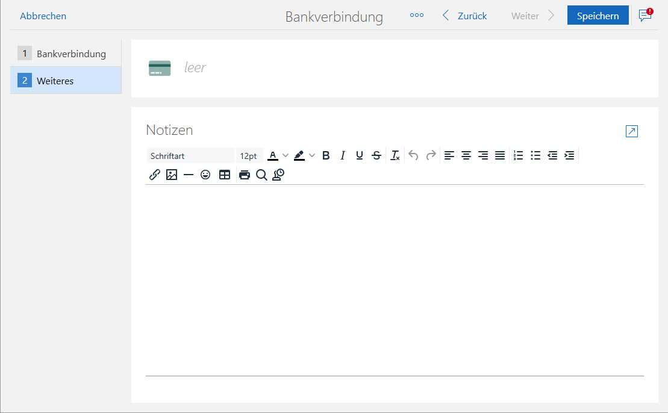This screenshot has height=413, width=668.
Task: Expand the Notizen panel to full view
Action: (x=631, y=131)
